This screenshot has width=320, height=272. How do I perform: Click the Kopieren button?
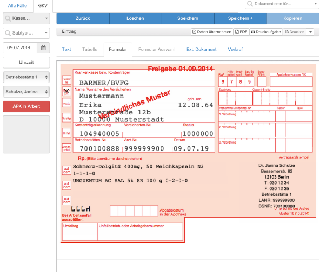coord(293,18)
